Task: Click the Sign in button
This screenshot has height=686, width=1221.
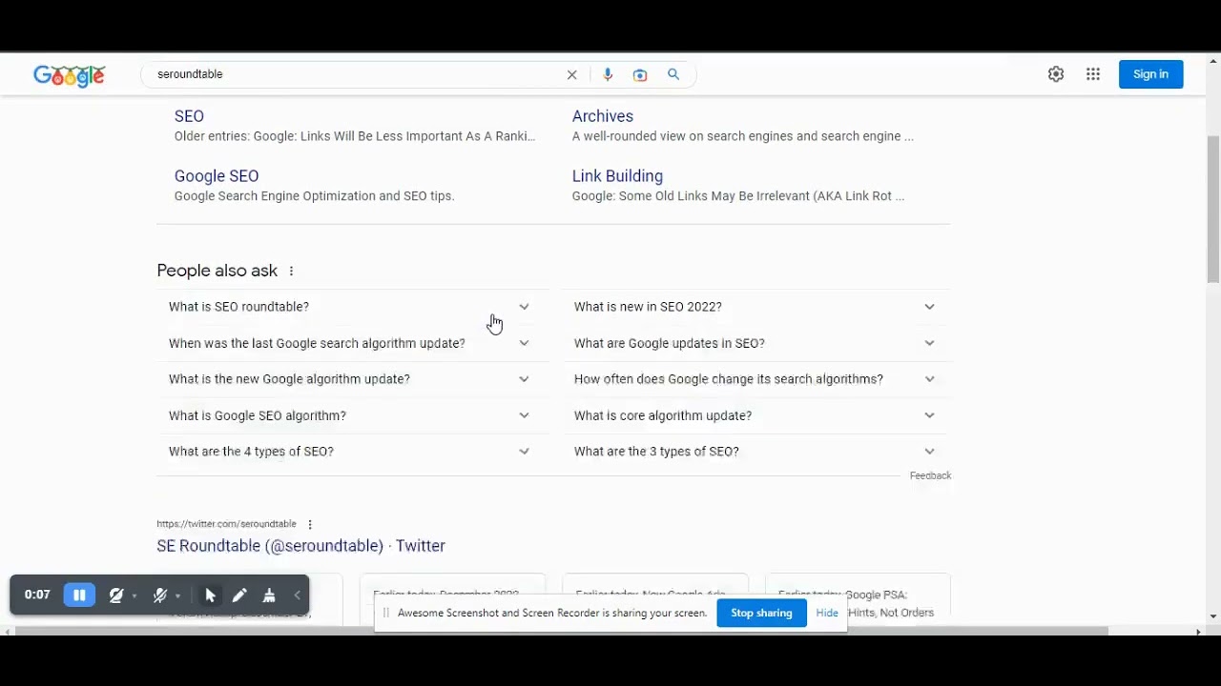Action: [x=1150, y=74]
